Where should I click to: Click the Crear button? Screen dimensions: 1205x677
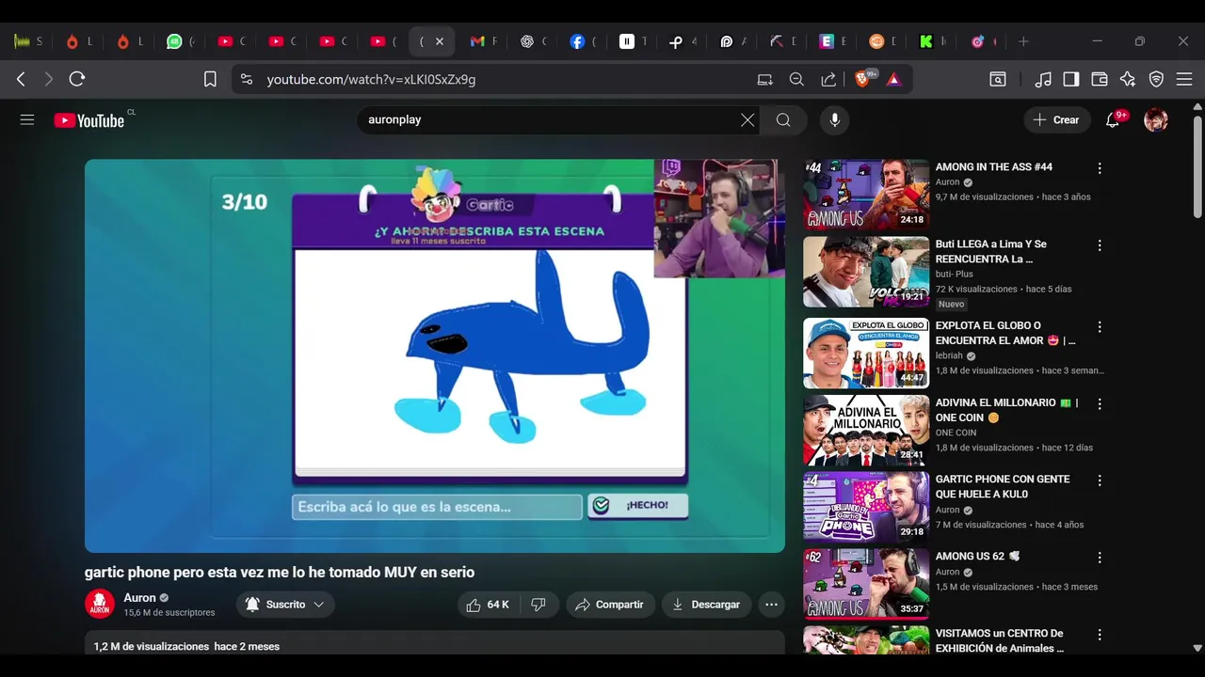pos(1056,120)
